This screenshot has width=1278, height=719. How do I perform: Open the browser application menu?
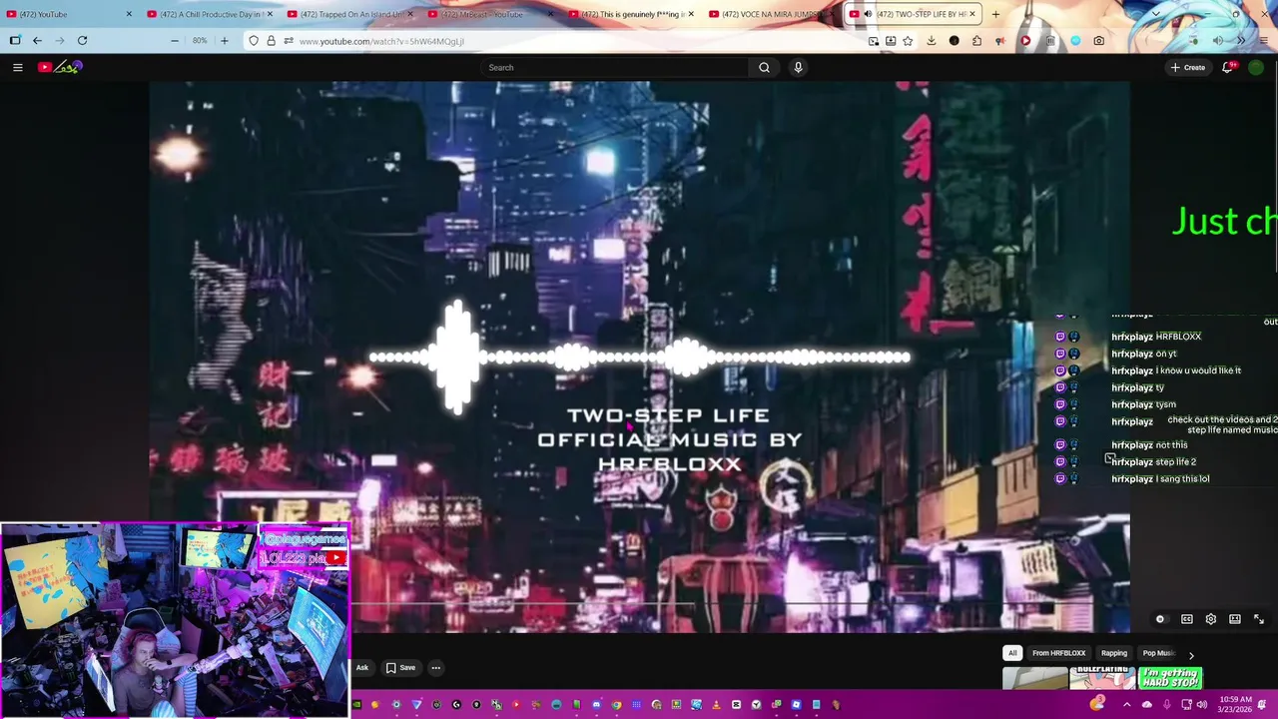1263,41
